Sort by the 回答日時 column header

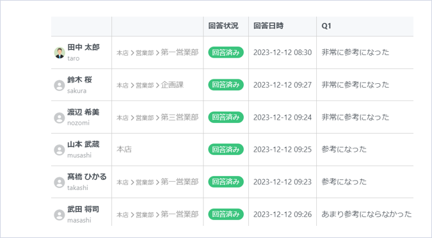pyautogui.click(x=268, y=26)
